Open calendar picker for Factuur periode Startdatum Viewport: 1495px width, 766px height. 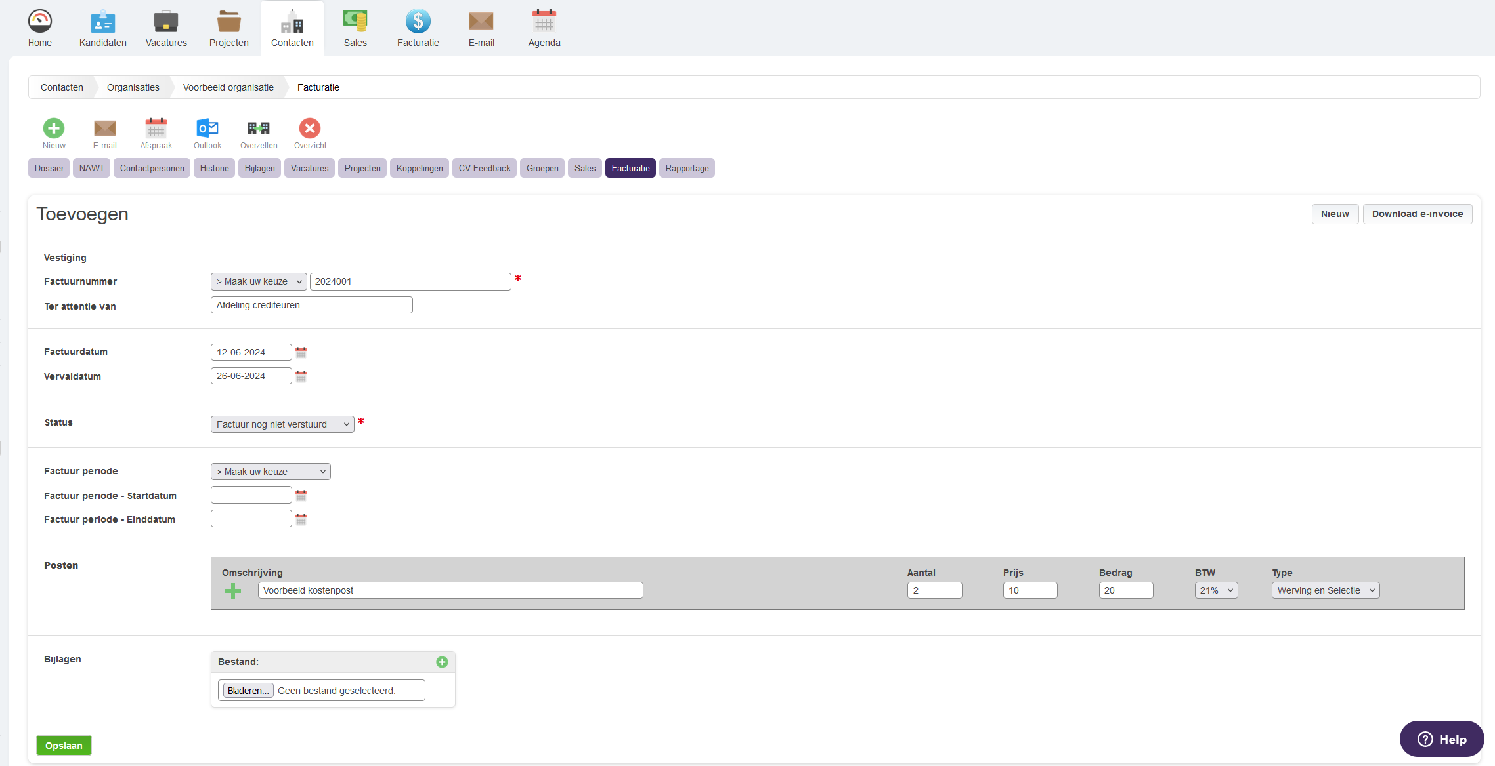[301, 496]
